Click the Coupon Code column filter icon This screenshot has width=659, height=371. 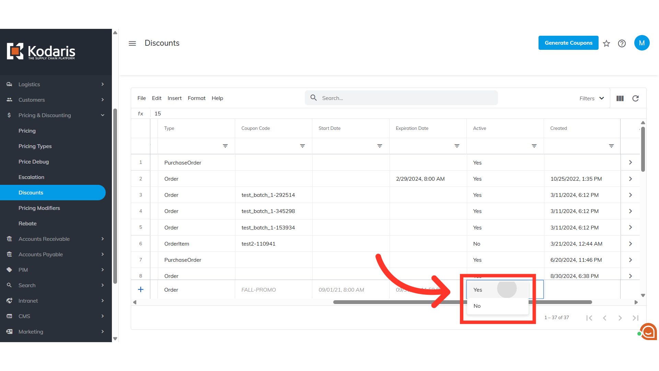tap(302, 146)
